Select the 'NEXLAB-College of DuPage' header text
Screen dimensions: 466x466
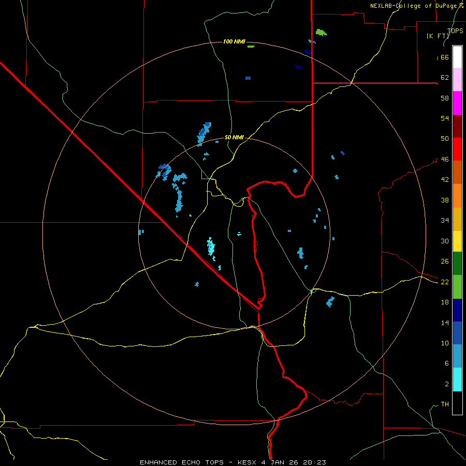point(414,6)
